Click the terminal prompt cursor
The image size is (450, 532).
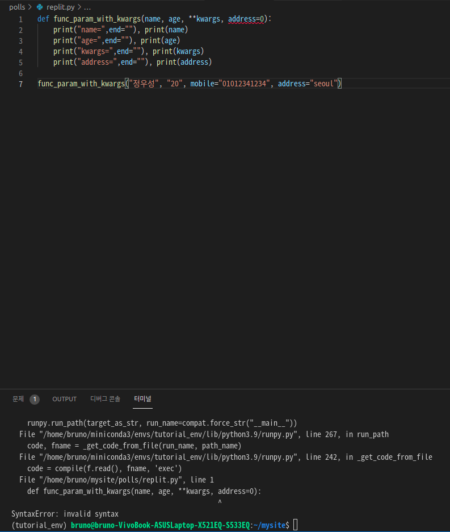[296, 525]
